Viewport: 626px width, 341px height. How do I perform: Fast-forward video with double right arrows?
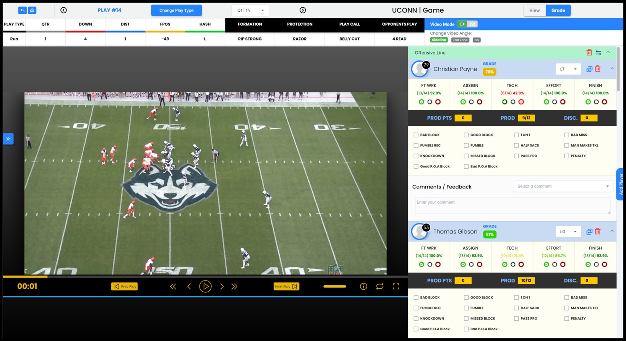pyautogui.click(x=234, y=286)
